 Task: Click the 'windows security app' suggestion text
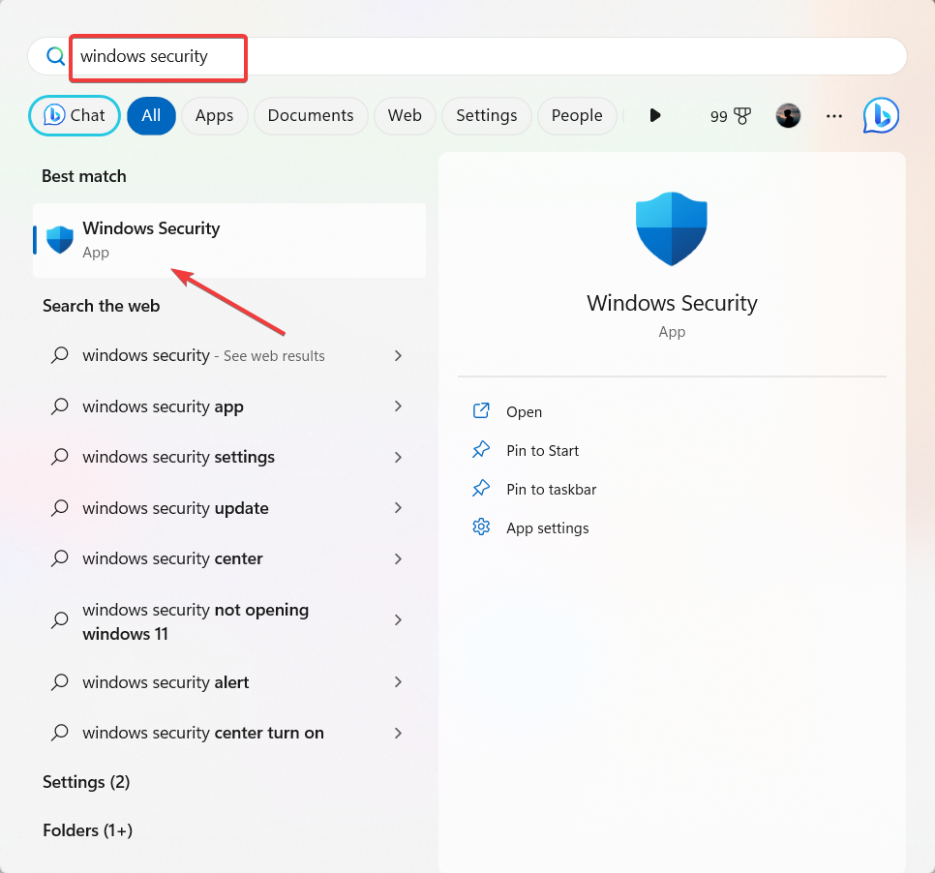coord(163,406)
